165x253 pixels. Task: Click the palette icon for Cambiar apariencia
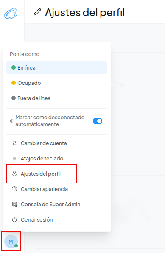pyautogui.click(x=14, y=189)
